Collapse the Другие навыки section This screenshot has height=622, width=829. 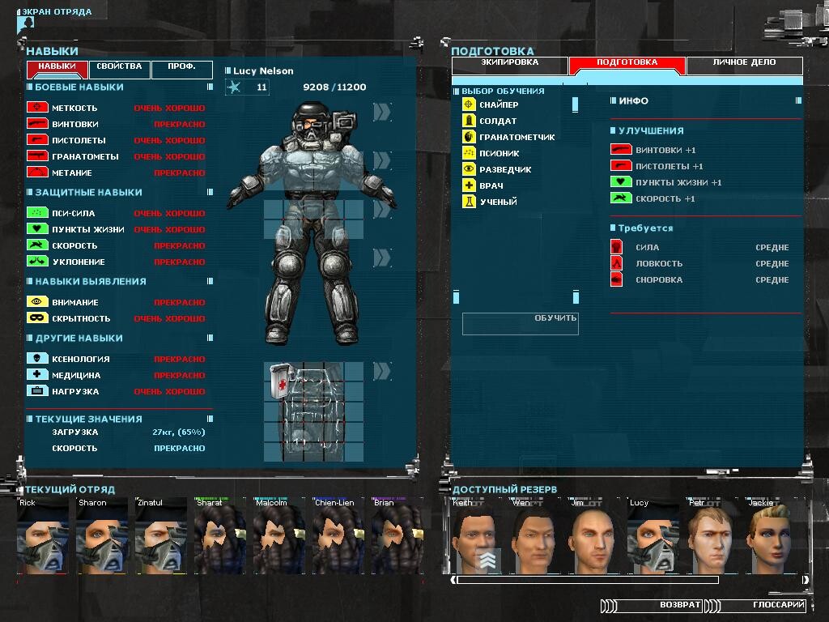point(210,338)
